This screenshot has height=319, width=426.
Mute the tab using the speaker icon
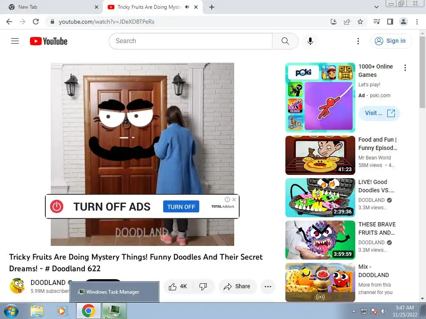187,7
